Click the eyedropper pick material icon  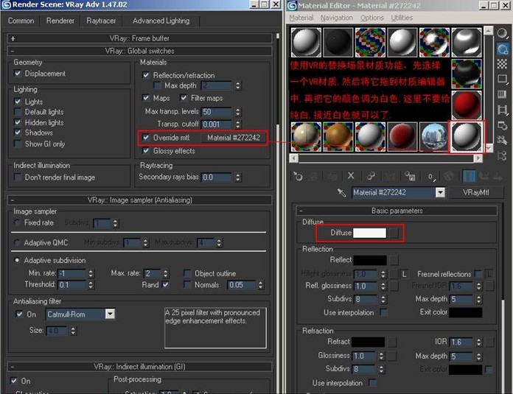click(x=341, y=193)
